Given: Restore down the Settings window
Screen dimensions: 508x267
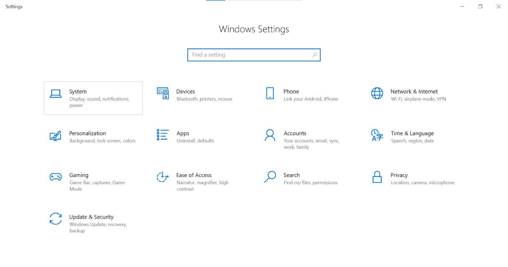Looking at the screenshot, I should coord(480,7).
